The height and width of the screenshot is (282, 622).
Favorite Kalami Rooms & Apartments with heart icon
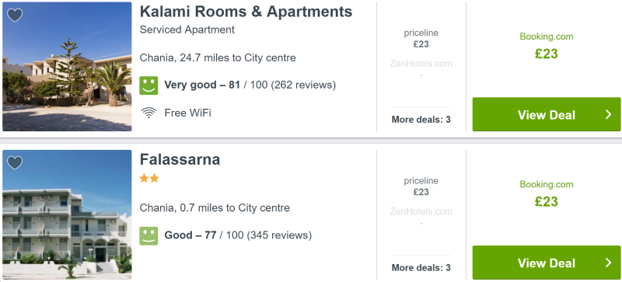(15, 15)
